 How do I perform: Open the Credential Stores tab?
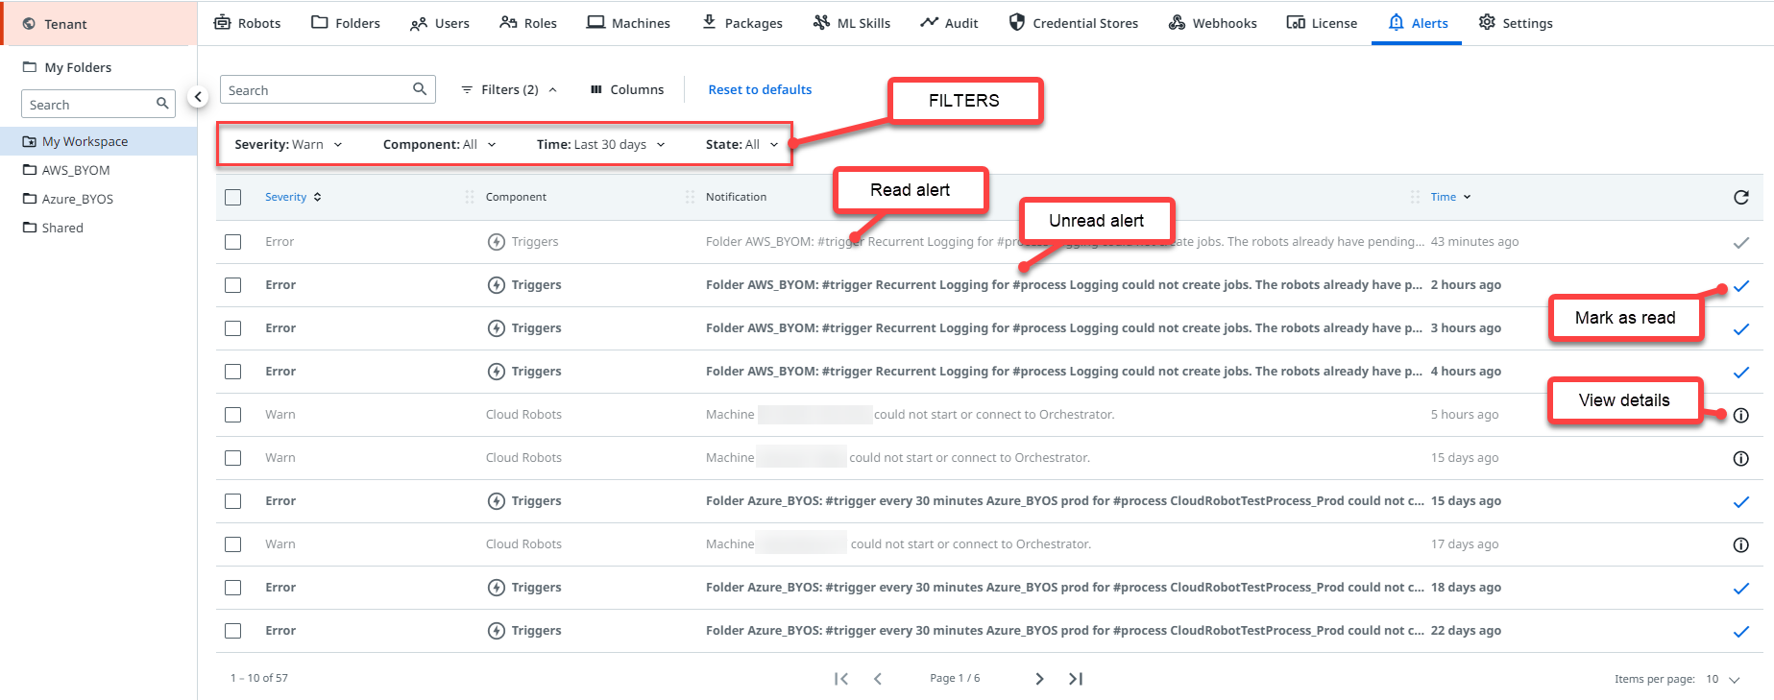[x=1073, y=23]
